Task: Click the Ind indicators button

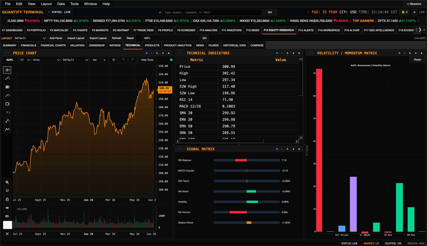Action: coord(95,60)
